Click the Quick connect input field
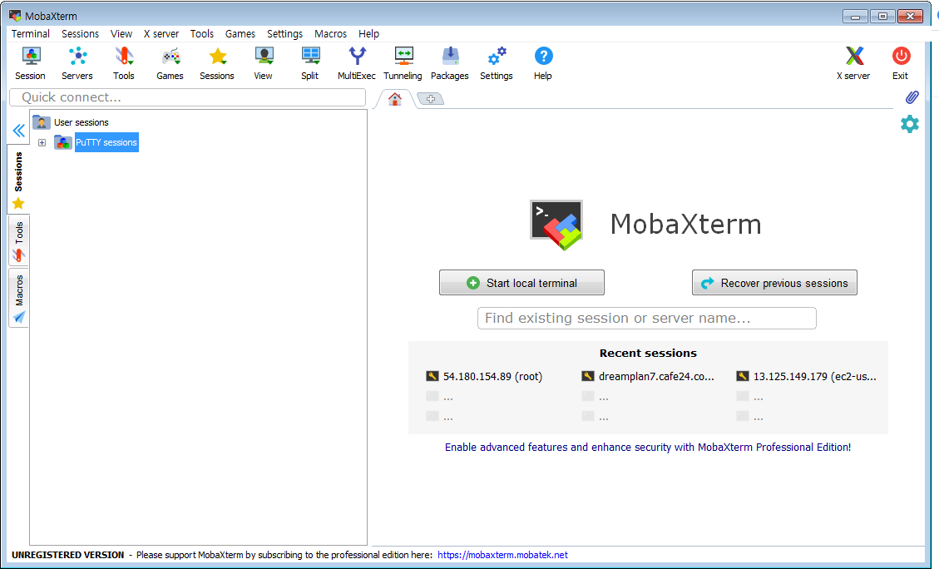 click(187, 97)
